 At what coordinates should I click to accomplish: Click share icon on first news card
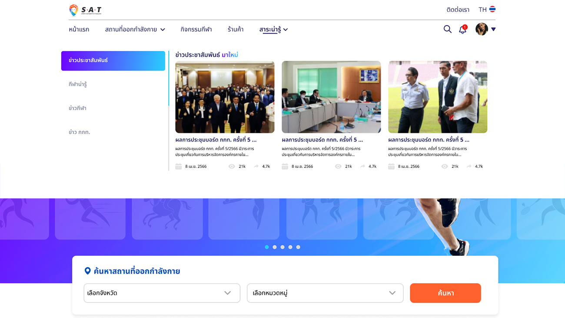tap(256, 166)
